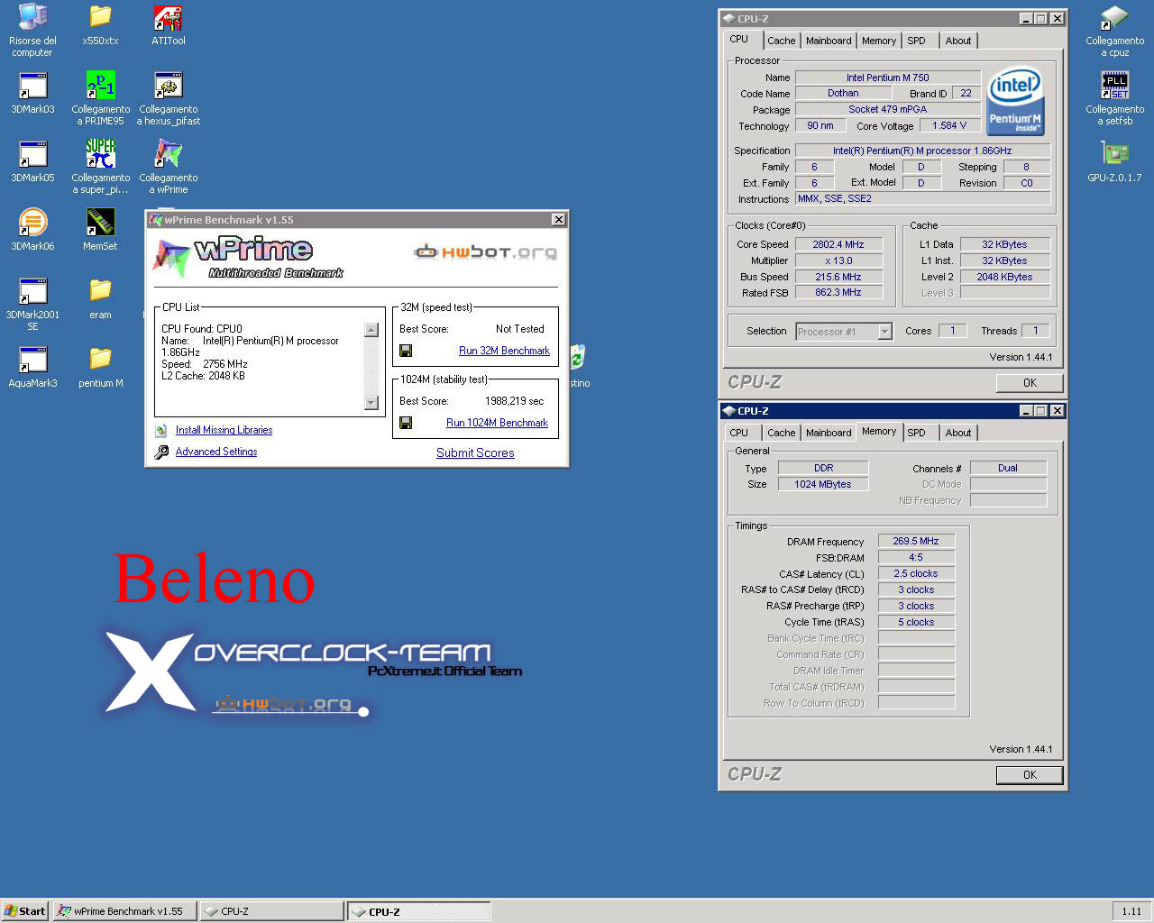Click the Advanced Settings wrench icon
Viewport: 1154px width, 923px height.
click(161, 452)
